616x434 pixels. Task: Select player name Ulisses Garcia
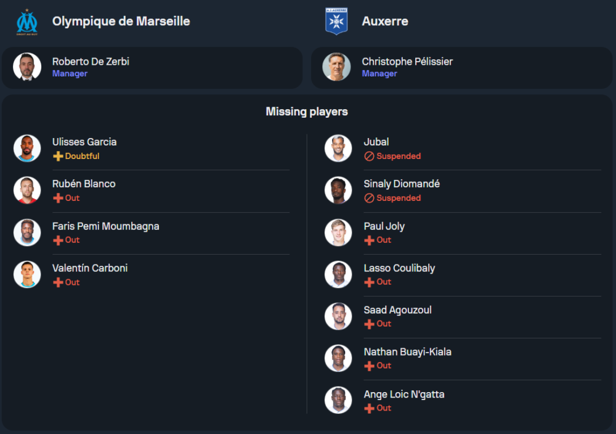click(84, 142)
